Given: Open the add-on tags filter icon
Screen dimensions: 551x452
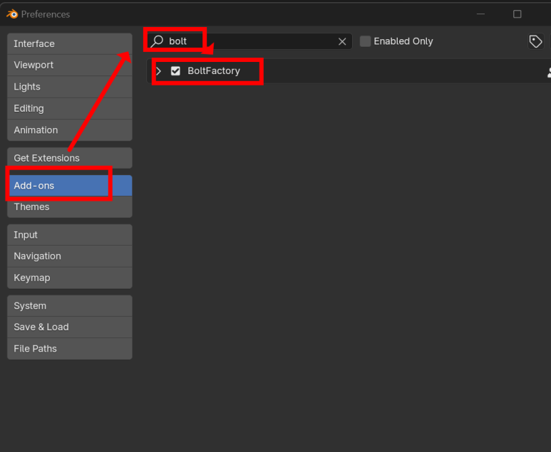Looking at the screenshot, I should (536, 41).
